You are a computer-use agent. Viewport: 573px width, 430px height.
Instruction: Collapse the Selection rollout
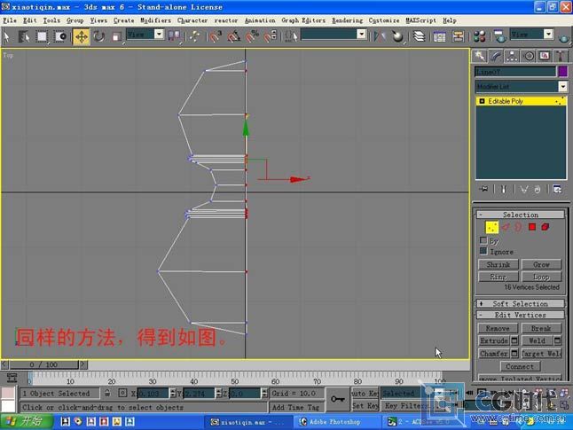pos(521,215)
